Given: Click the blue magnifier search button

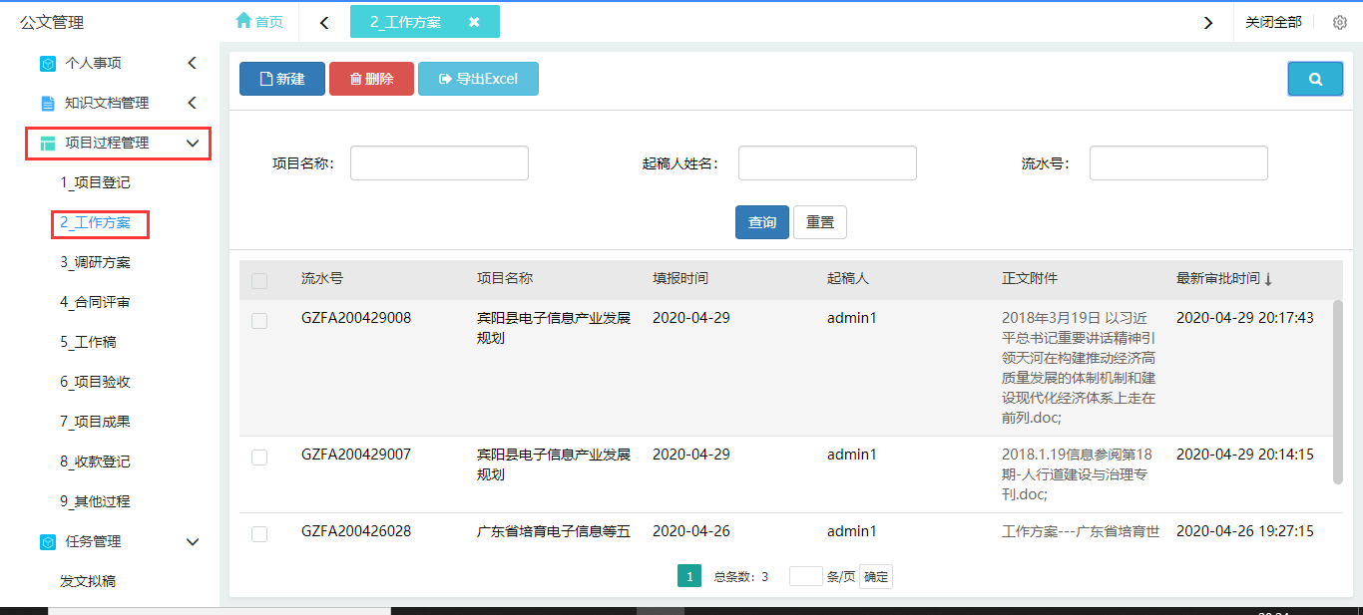Looking at the screenshot, I should click(x=1314, y=79).
